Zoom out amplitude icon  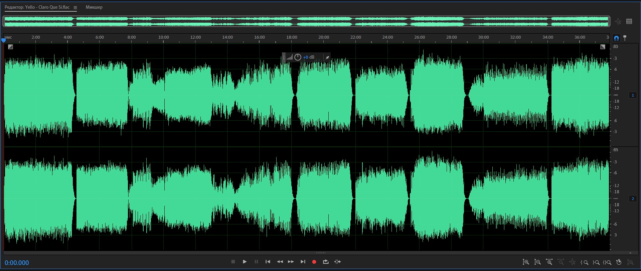tap(537, 262)
